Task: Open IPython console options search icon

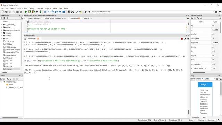Action: coord(188,39)
